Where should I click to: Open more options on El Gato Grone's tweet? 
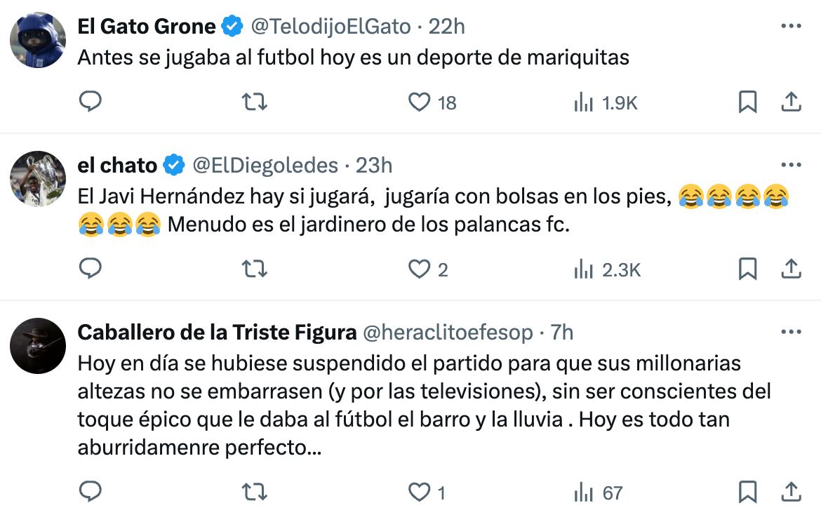click(x=791, y=27)
